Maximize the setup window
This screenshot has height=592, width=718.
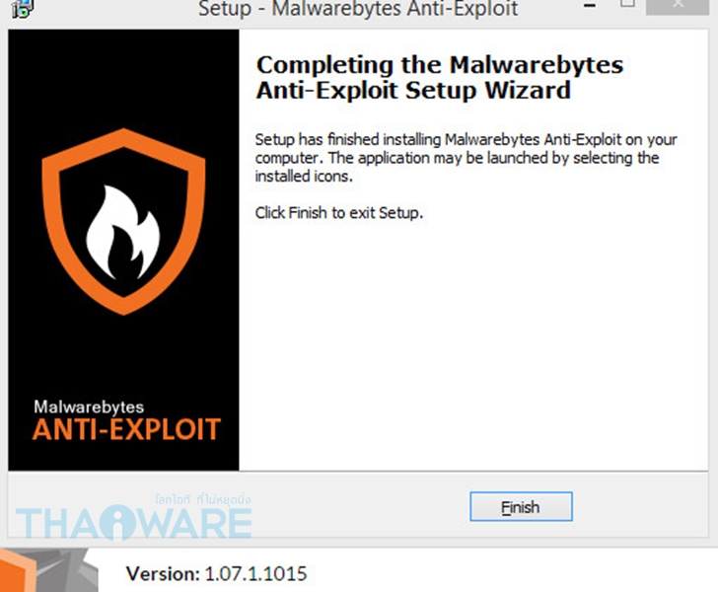click(627, 4)
